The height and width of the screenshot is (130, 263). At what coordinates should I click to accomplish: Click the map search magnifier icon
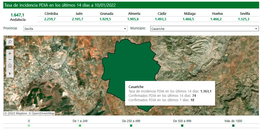10,42
